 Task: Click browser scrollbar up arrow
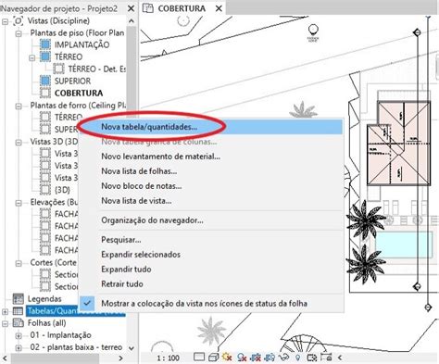[x=132, y=21]
